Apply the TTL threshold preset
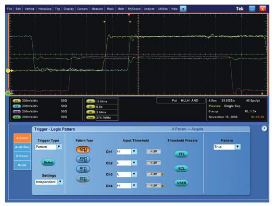Image resolution: width=272 pixels, height=206 pixels. click(181, 154)
